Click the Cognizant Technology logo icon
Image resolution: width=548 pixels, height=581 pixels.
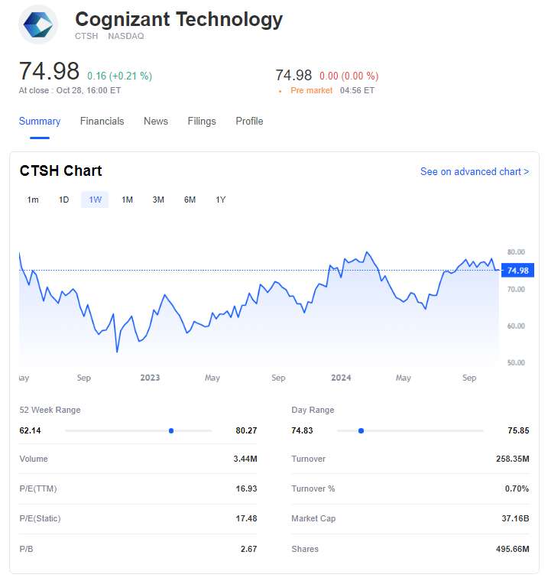38,24
